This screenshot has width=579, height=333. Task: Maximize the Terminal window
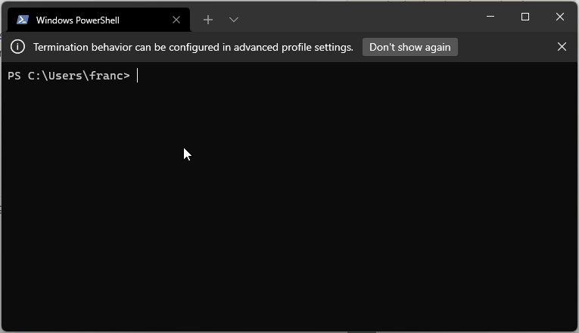[525, 17]
